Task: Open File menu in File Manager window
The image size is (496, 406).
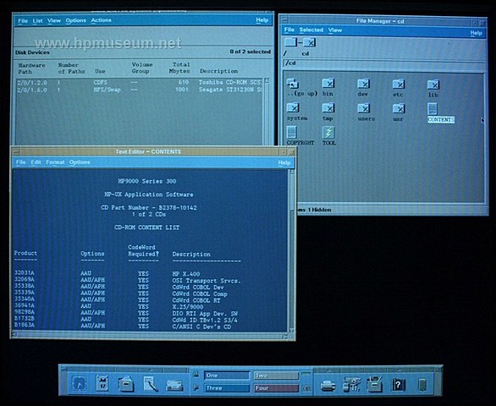Action: click(x=289, y=30)
